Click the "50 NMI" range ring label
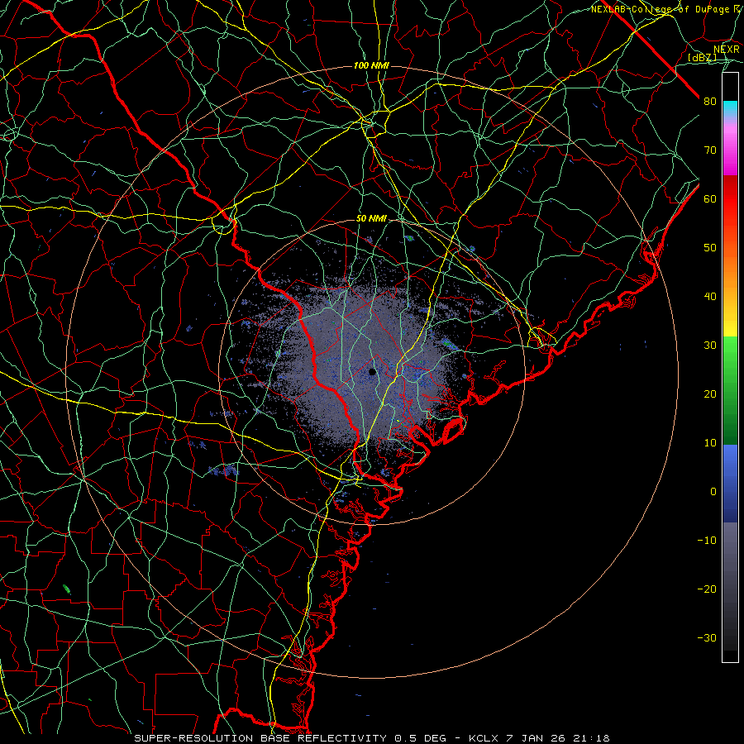This screenshot has width=744, height=744. [371, 219]
